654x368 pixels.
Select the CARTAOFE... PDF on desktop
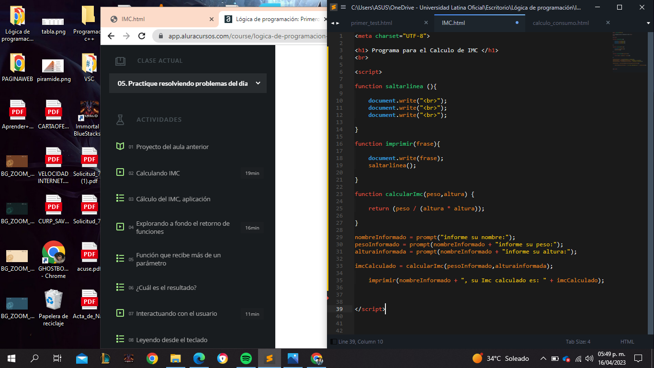click(x=53, y=115)
